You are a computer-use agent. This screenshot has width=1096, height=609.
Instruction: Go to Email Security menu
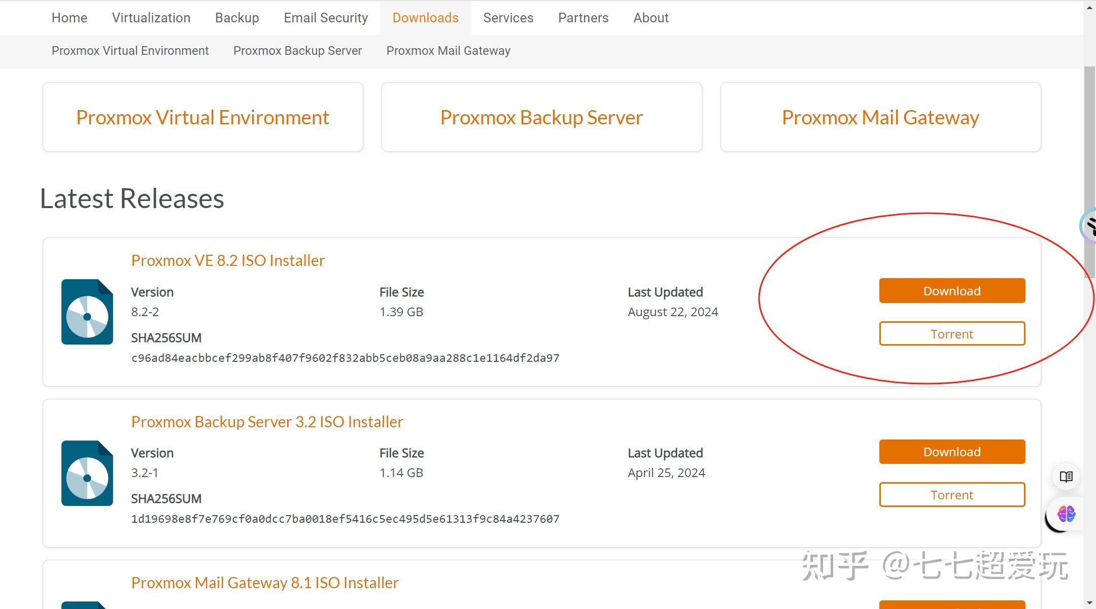pos(326,18)
